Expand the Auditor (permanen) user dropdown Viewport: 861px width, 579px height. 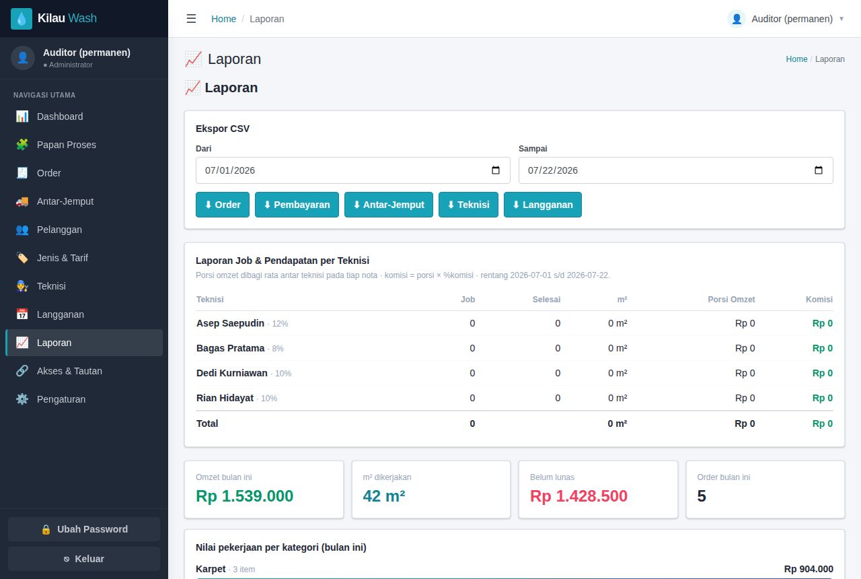(786, 19)
